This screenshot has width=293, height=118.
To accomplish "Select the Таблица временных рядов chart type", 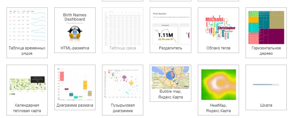I will [x=27, y=33].
